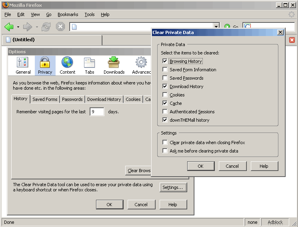The height and width of the screenshot is (227, 298).
Task: Open the General options pane
Action: coord(23,65)
